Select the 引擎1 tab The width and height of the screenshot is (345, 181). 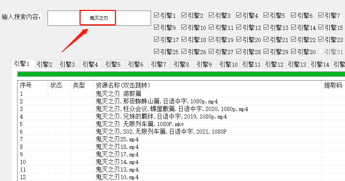tap(23, 64)
